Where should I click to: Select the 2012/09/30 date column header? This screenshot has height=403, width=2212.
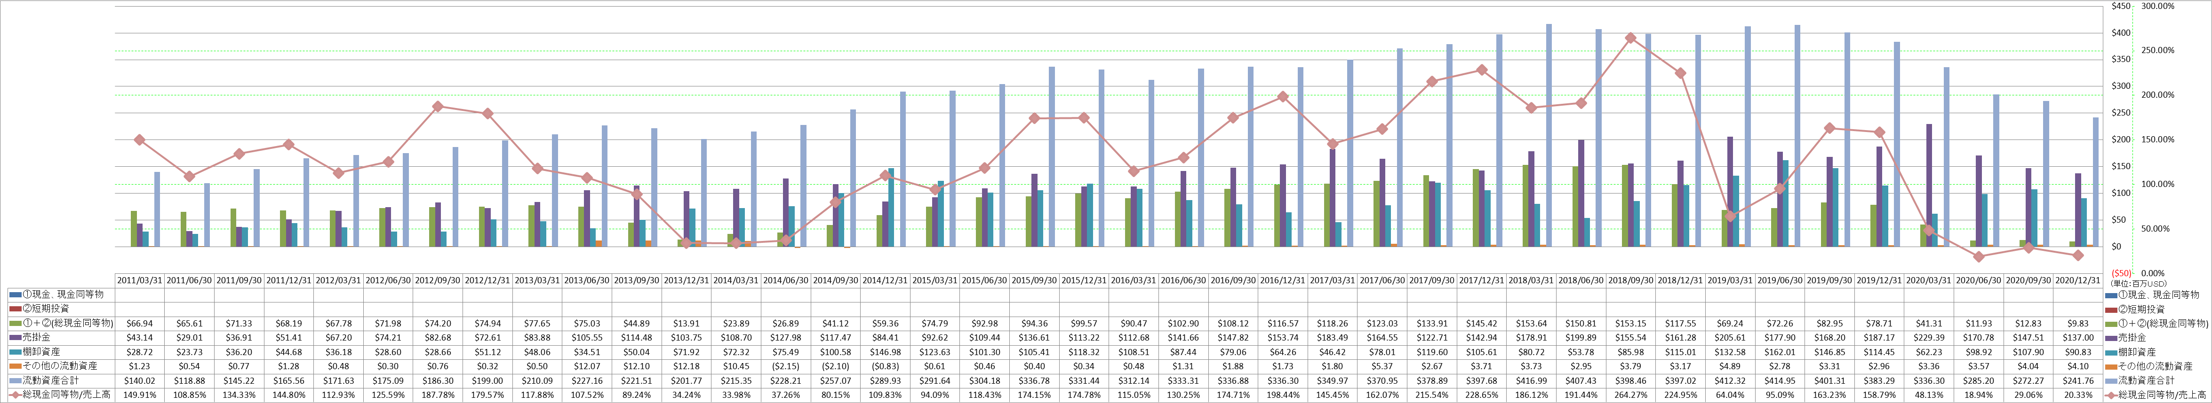[439, 280]
